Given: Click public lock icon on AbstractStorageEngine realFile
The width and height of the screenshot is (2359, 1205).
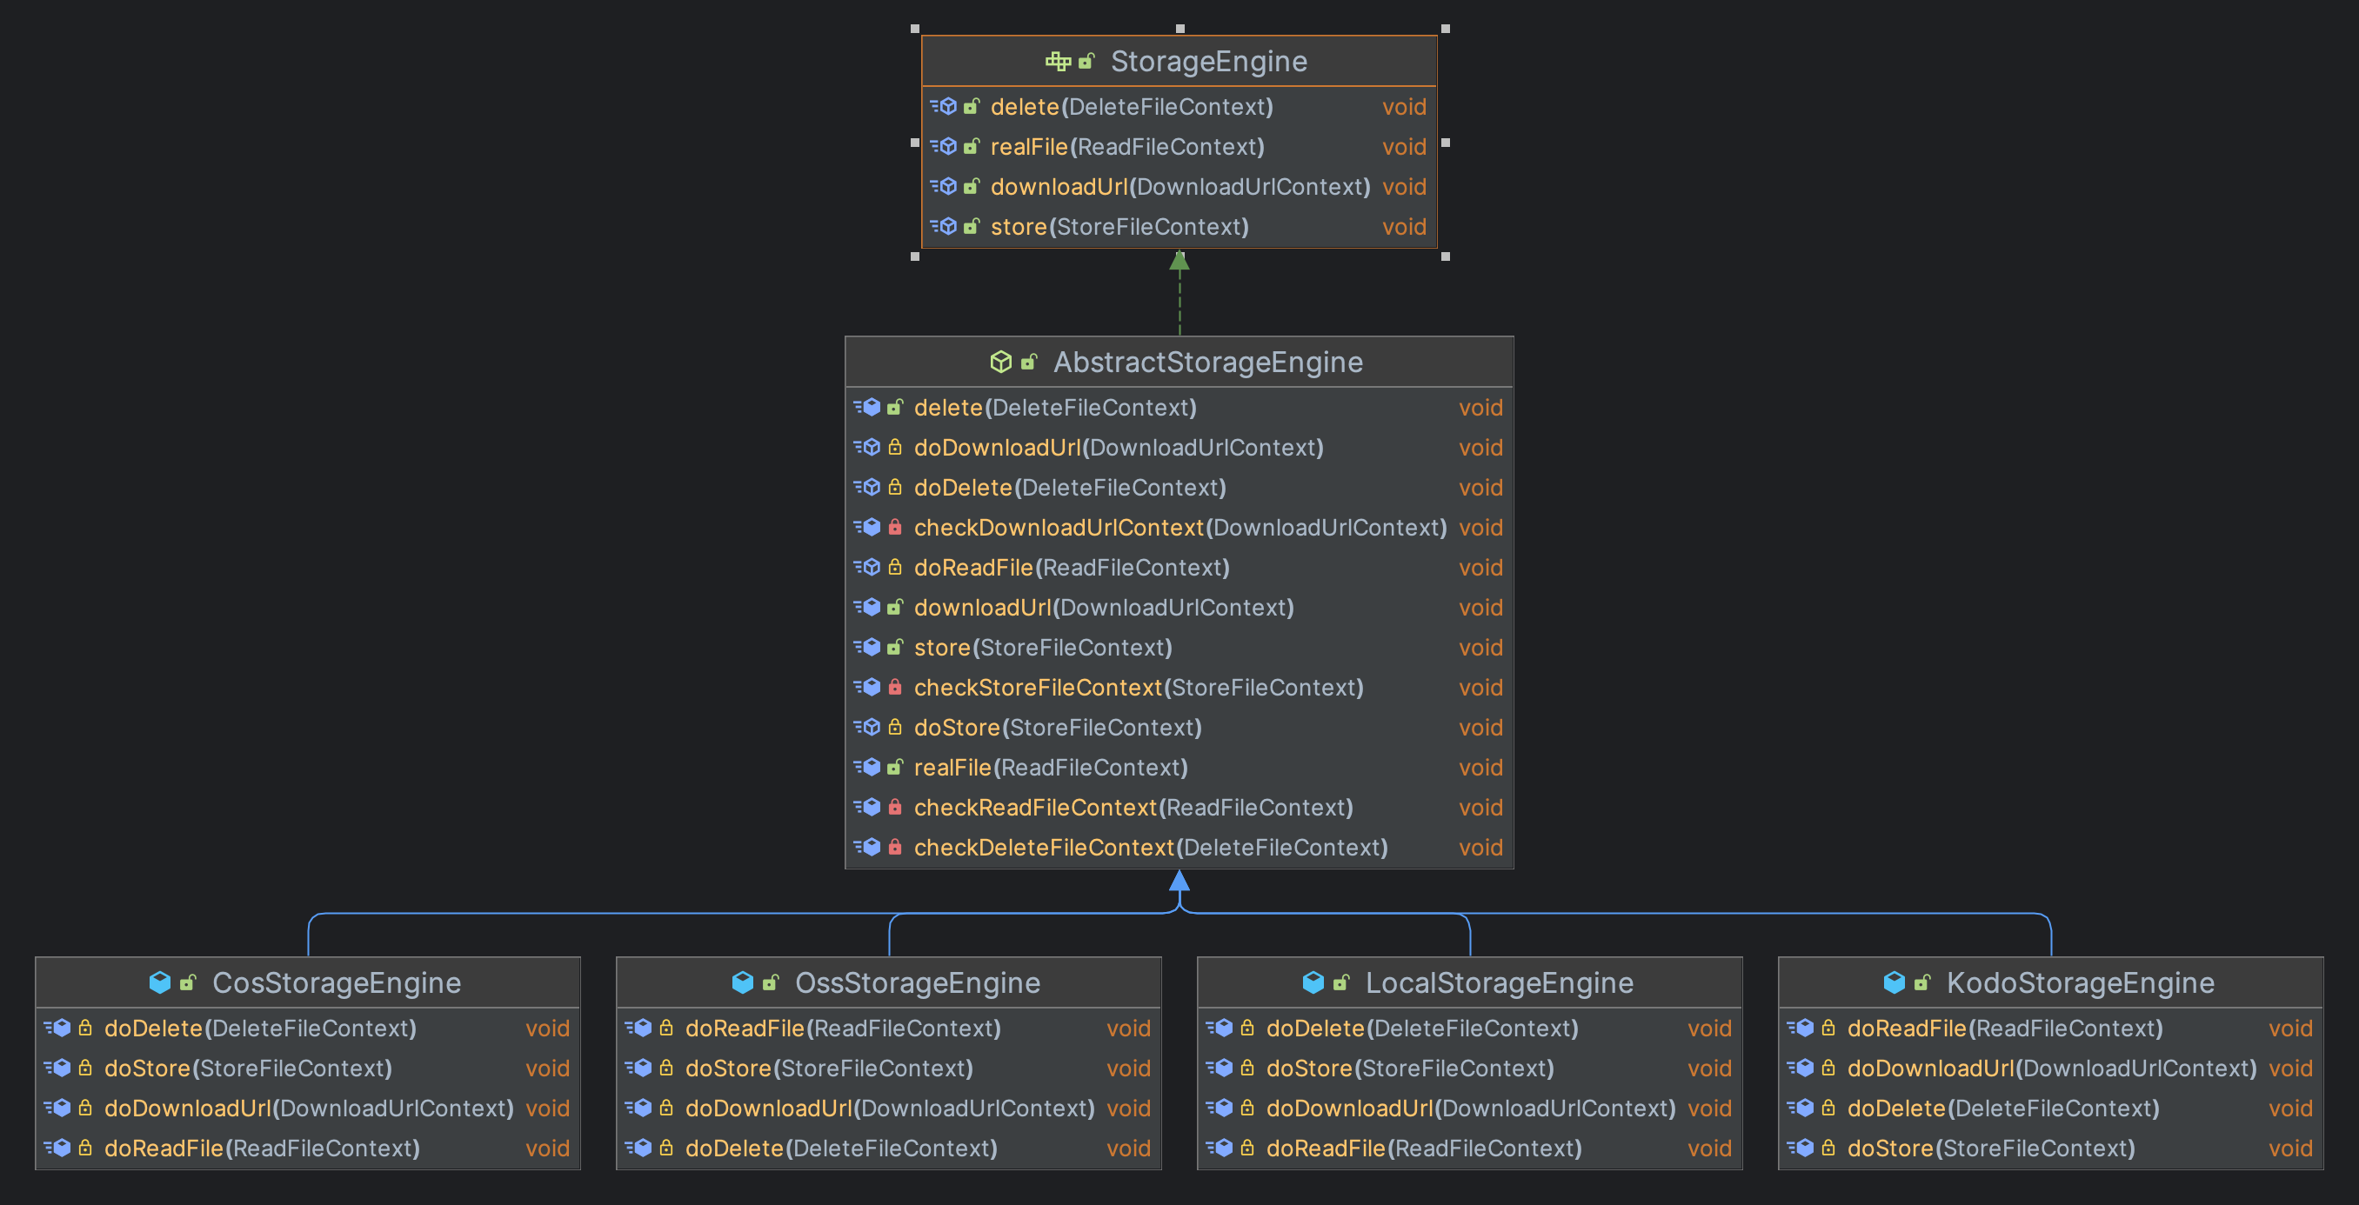Looking at the screenshot, I should [x=895, y=769].
